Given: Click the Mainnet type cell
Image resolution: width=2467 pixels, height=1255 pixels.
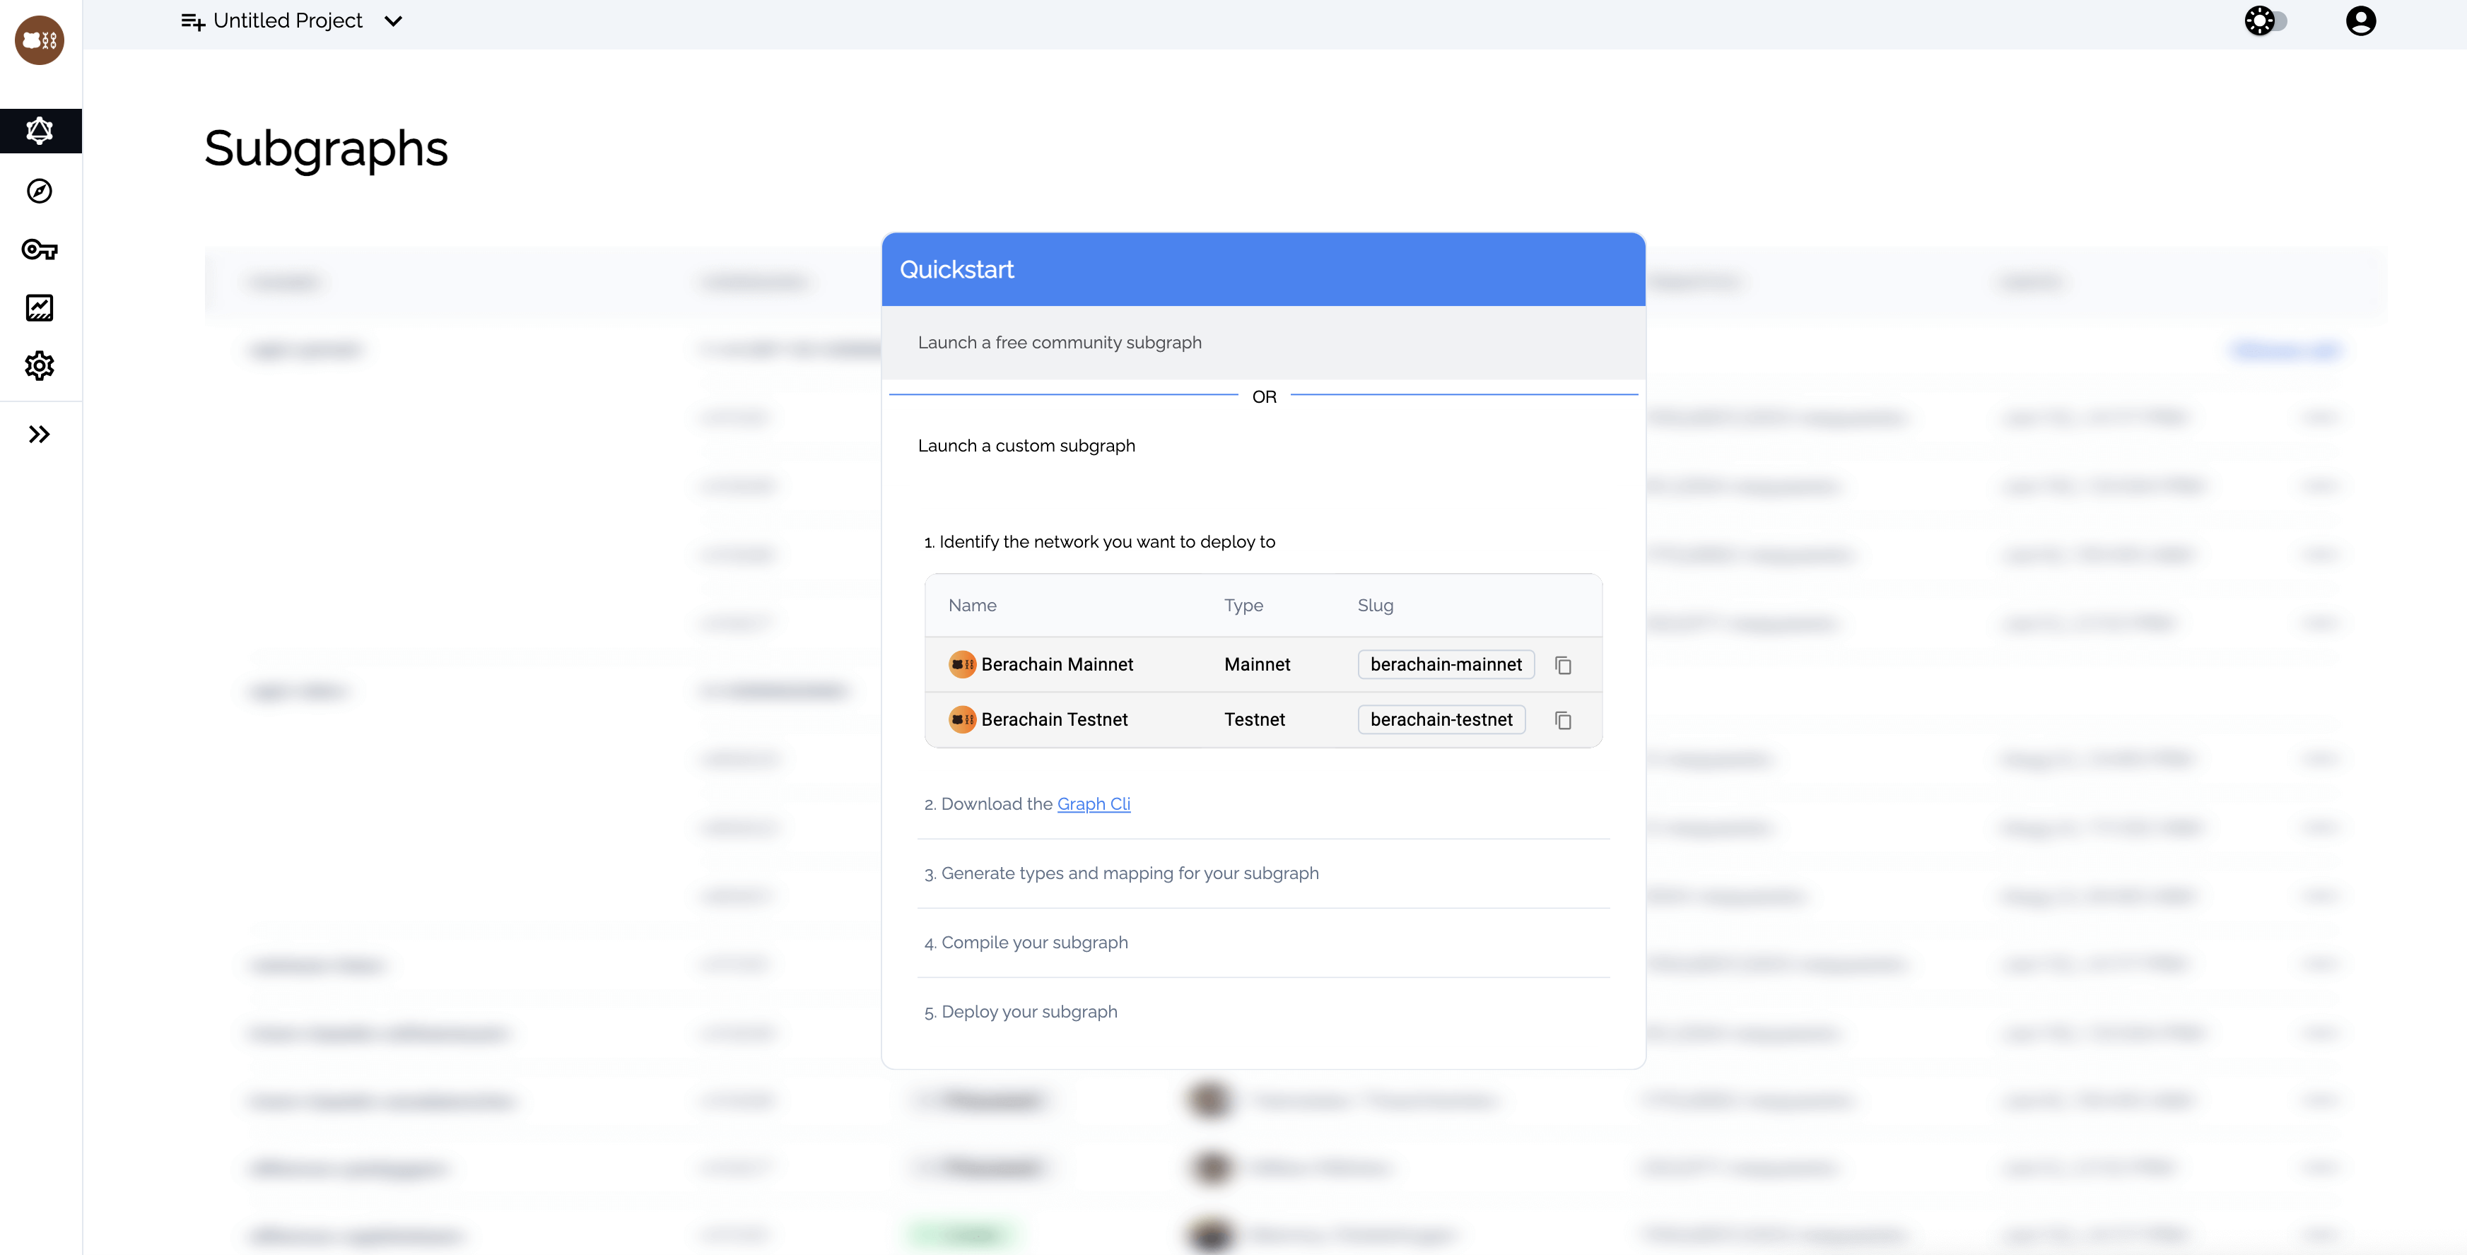Looking at the screenshot, I should [x=1258, y=664].
